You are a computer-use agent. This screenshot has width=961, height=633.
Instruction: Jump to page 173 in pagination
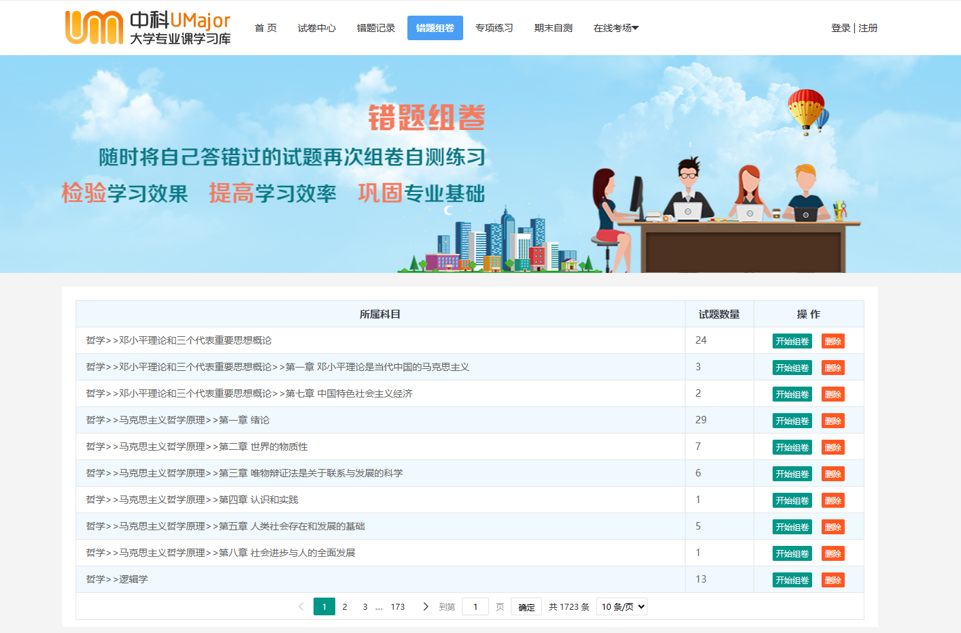(x=398, y=606)
